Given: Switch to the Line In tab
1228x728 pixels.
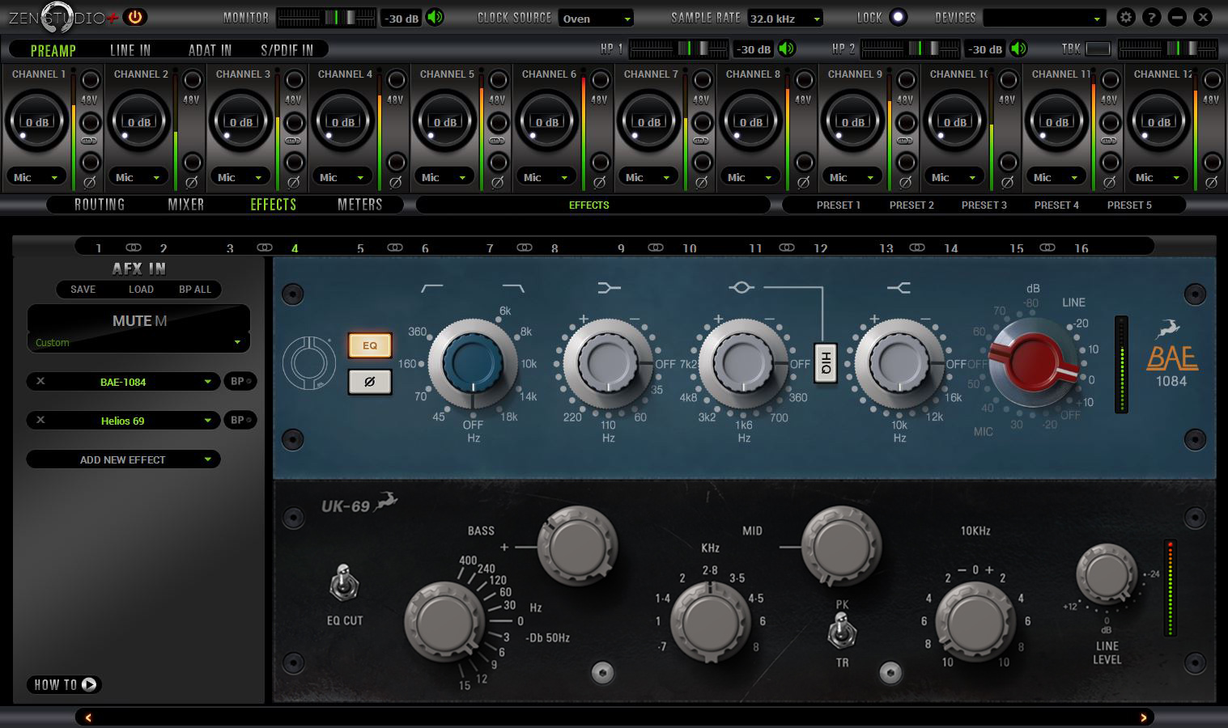Looking at the screenshot, I should [x=130, y=50].
